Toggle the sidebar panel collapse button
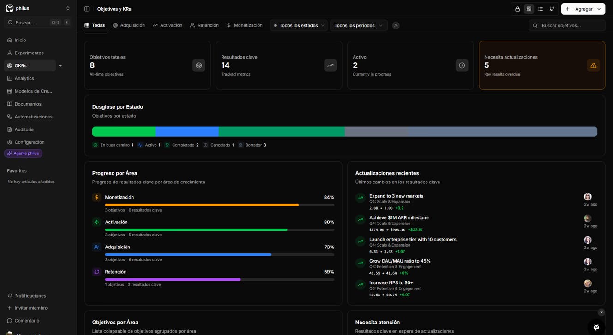The height and width of the screenshot is (335, 613). click(87, 9)
